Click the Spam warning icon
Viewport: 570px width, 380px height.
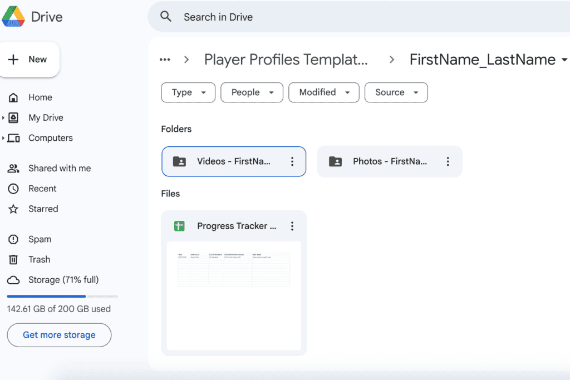click(x=13, y=239)
